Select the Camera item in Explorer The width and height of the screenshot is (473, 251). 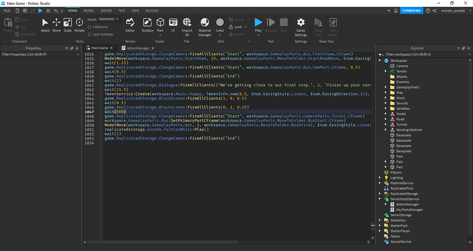point(402,66)
